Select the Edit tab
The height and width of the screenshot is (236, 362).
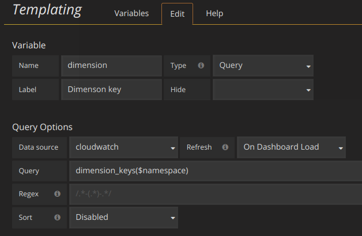(177, 13)
